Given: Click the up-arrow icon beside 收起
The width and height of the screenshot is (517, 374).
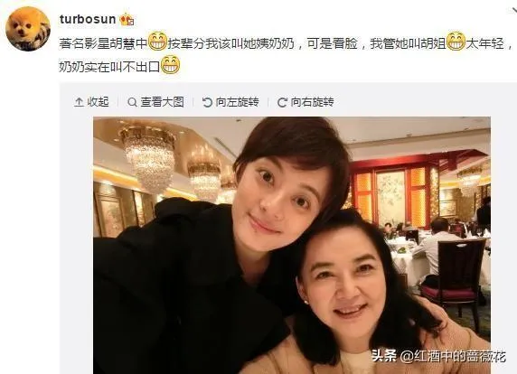Looking at the screenshot, I should click(x=79, y=102).
